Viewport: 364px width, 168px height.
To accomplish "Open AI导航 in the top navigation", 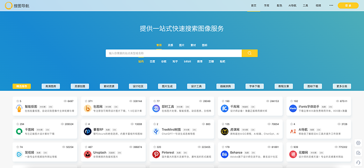I will (x=293, y=5).
